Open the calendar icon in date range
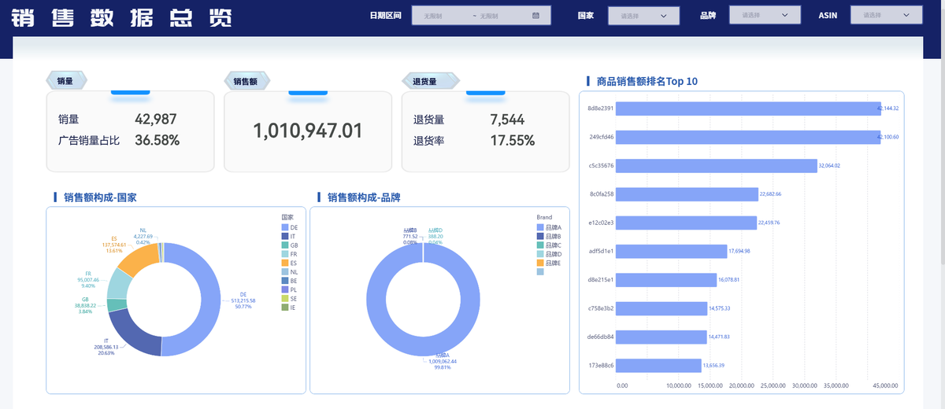The width and height of the screenshot is (945, 409). 535,16
